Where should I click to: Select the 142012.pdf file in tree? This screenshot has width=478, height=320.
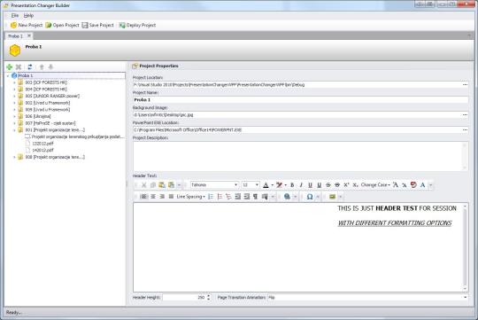(42, 150)
